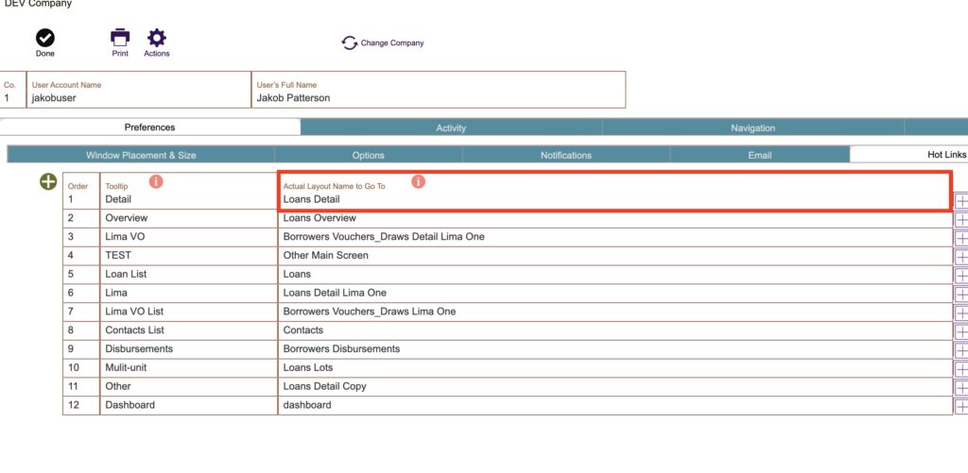Click the Change Company link text
This screenshot has height=473, width=968.
[x=392, y=43]
